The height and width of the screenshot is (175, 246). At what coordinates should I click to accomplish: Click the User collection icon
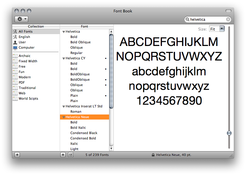tap(15, 42)
